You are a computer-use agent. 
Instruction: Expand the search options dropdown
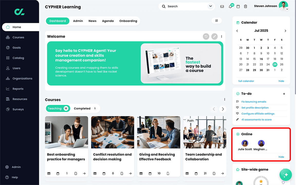point(210,6)
